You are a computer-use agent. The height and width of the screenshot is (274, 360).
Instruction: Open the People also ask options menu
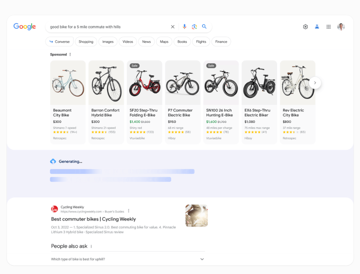click(x=92, y=246)
